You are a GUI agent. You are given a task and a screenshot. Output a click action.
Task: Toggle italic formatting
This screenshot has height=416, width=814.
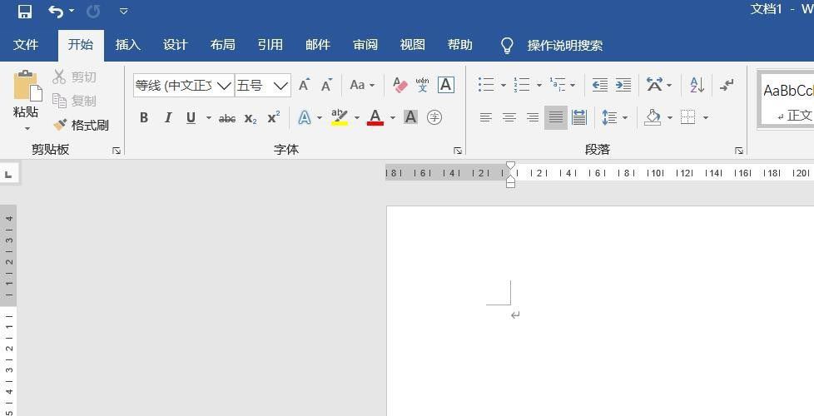[167, 118]
